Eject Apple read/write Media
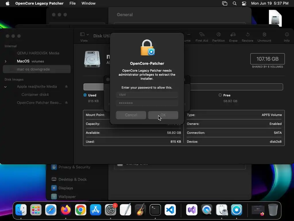294x221 pixels. [66, 86]
